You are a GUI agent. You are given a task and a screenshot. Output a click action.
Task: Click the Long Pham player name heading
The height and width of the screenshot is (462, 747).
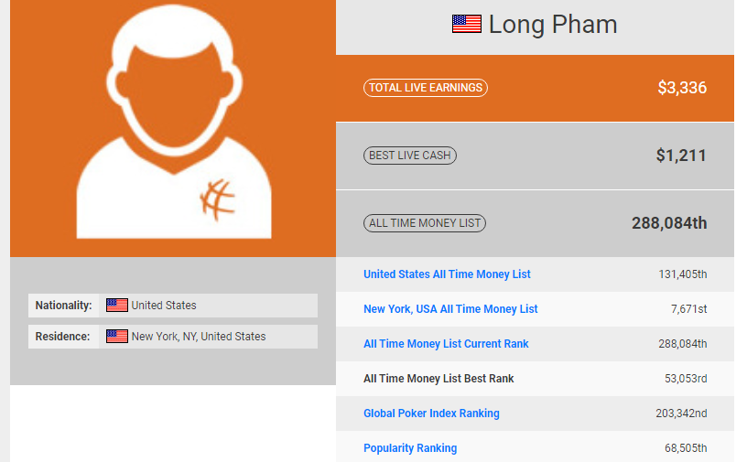coord(552,24)
